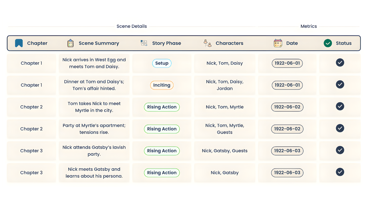Click the Characters people icon in header
Viewport: 366px width, 205px height.
[x=207, y=43]
